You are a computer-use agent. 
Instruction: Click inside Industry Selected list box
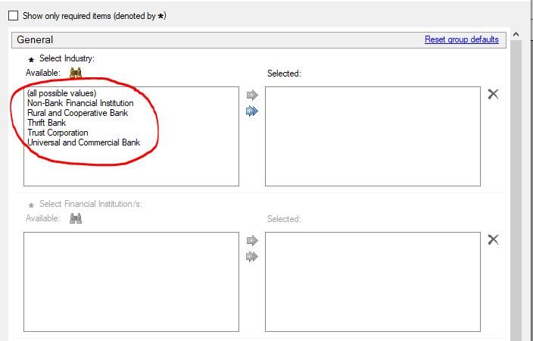(372, 136)
